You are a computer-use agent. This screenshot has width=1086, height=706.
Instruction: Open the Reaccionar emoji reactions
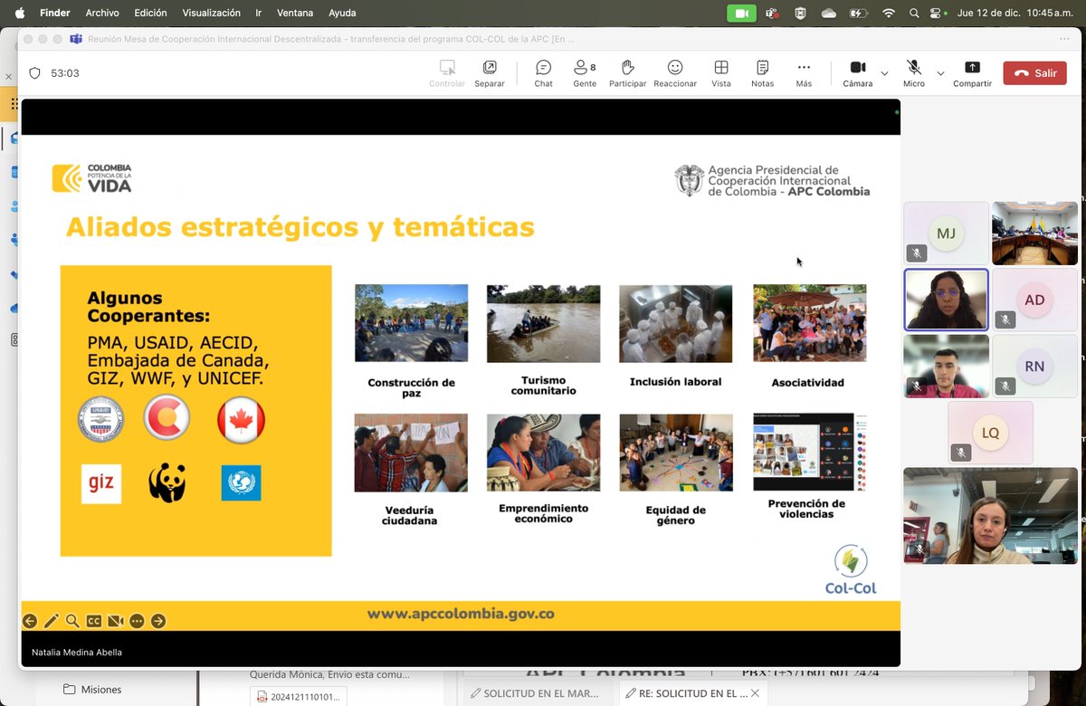[675, 73]
